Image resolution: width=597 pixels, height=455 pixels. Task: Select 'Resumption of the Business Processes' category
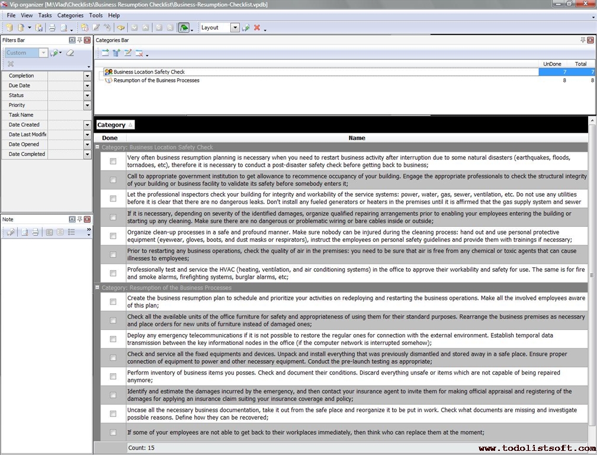tap(156, 81)
